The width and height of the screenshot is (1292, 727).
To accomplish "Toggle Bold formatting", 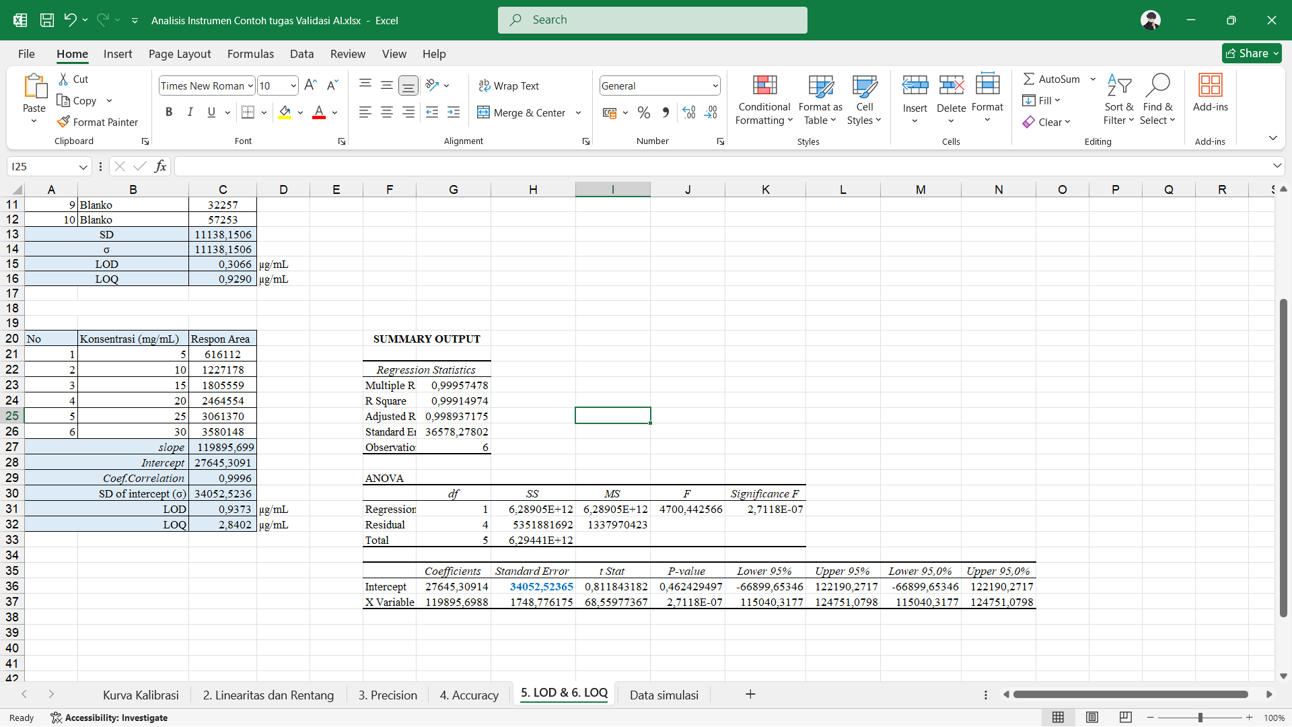I will pyautogui.click(x=169, y=112).
